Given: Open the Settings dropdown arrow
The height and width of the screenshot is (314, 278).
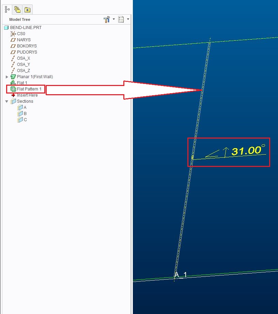Looking at the screenshot, I should [x=113, y=19].
